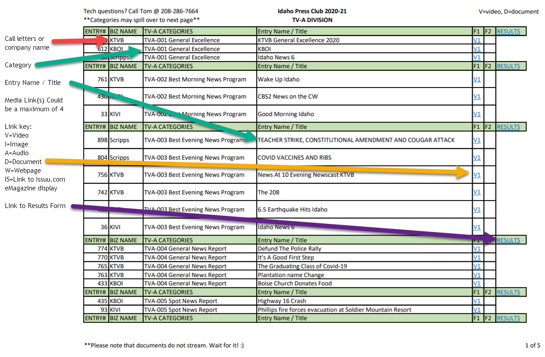
Task: Open V1 link for COVID VACCINES AND RIBS
Action: coord(477,157)
